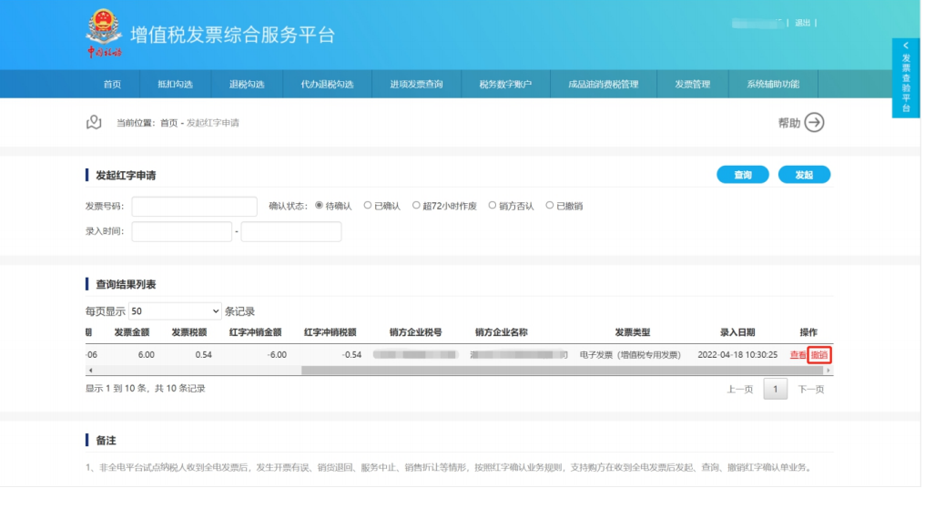
Task: Click the invoice tax cell 0.54
Action: pyautogui.click(x=203, y=354)
